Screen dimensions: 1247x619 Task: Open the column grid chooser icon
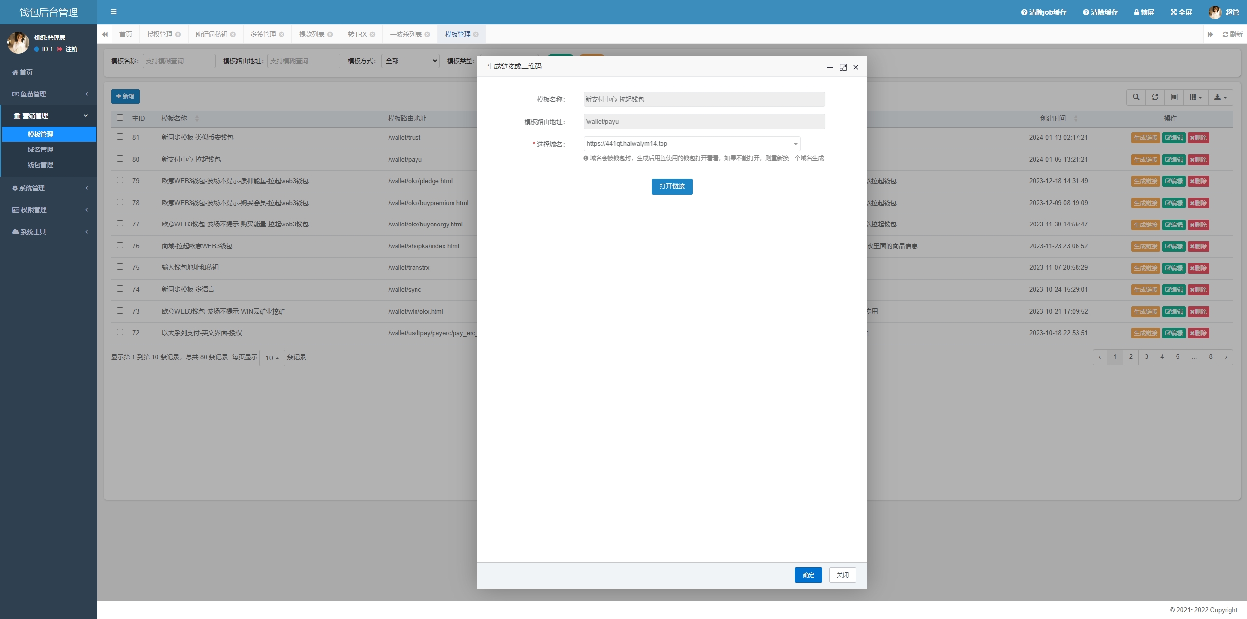pyautogui.click(x=1195, y=97)
